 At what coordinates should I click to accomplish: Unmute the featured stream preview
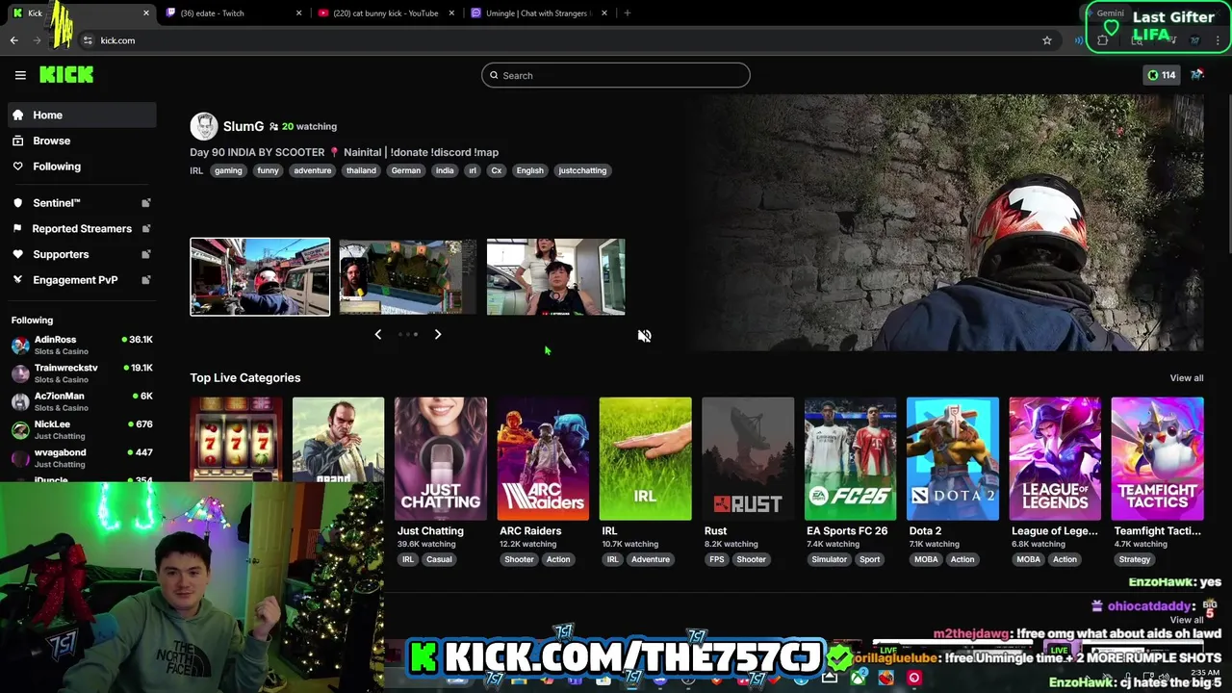pos(645,336)
